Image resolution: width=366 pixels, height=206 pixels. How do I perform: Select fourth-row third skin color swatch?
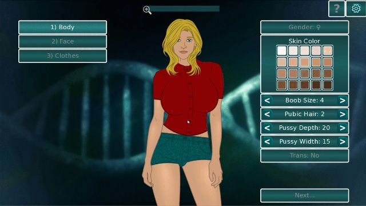point(305,85)
